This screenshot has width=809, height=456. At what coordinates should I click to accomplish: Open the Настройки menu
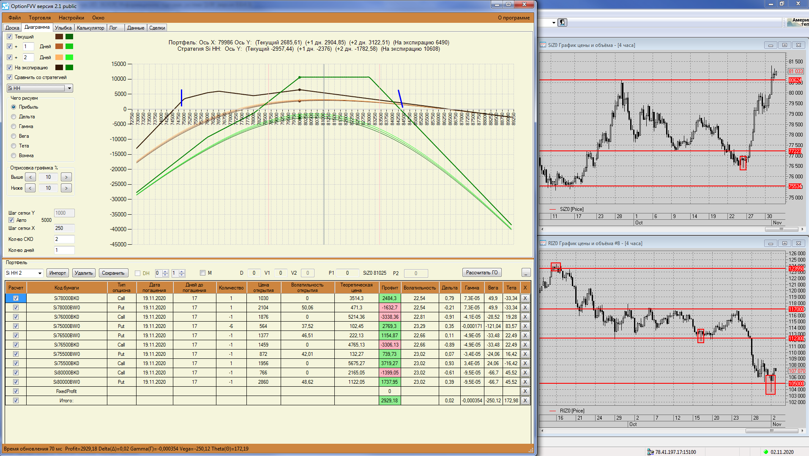[71, 18]
